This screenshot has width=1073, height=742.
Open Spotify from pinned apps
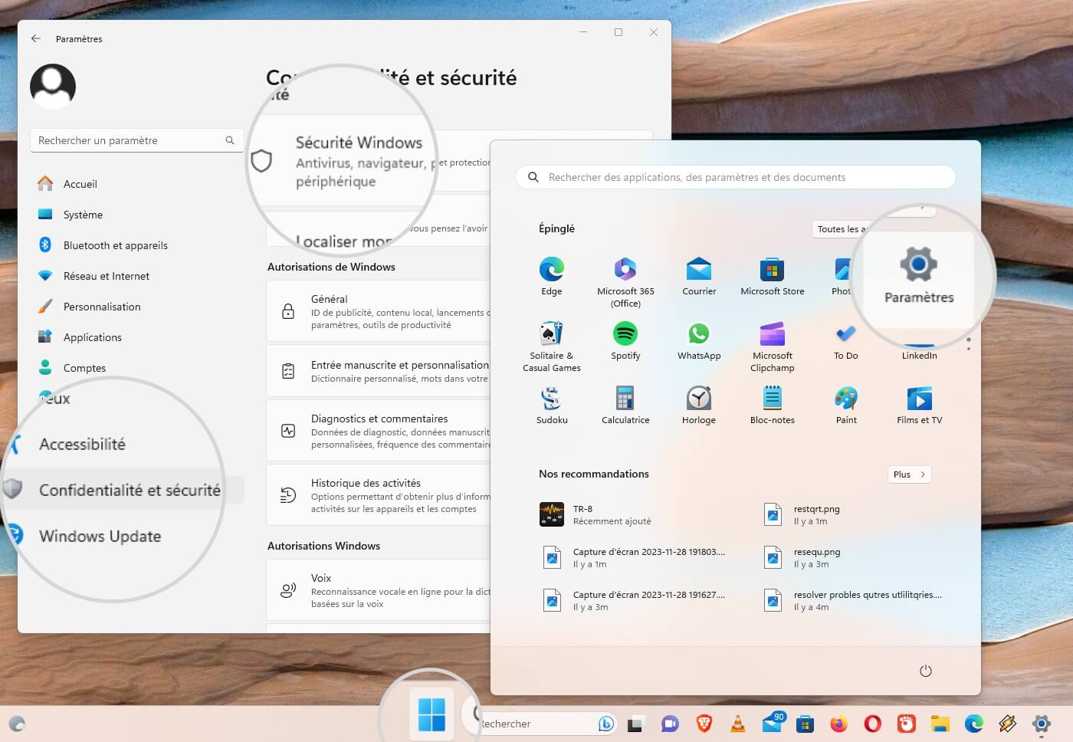pyautogui.click(x=625, y=340)
